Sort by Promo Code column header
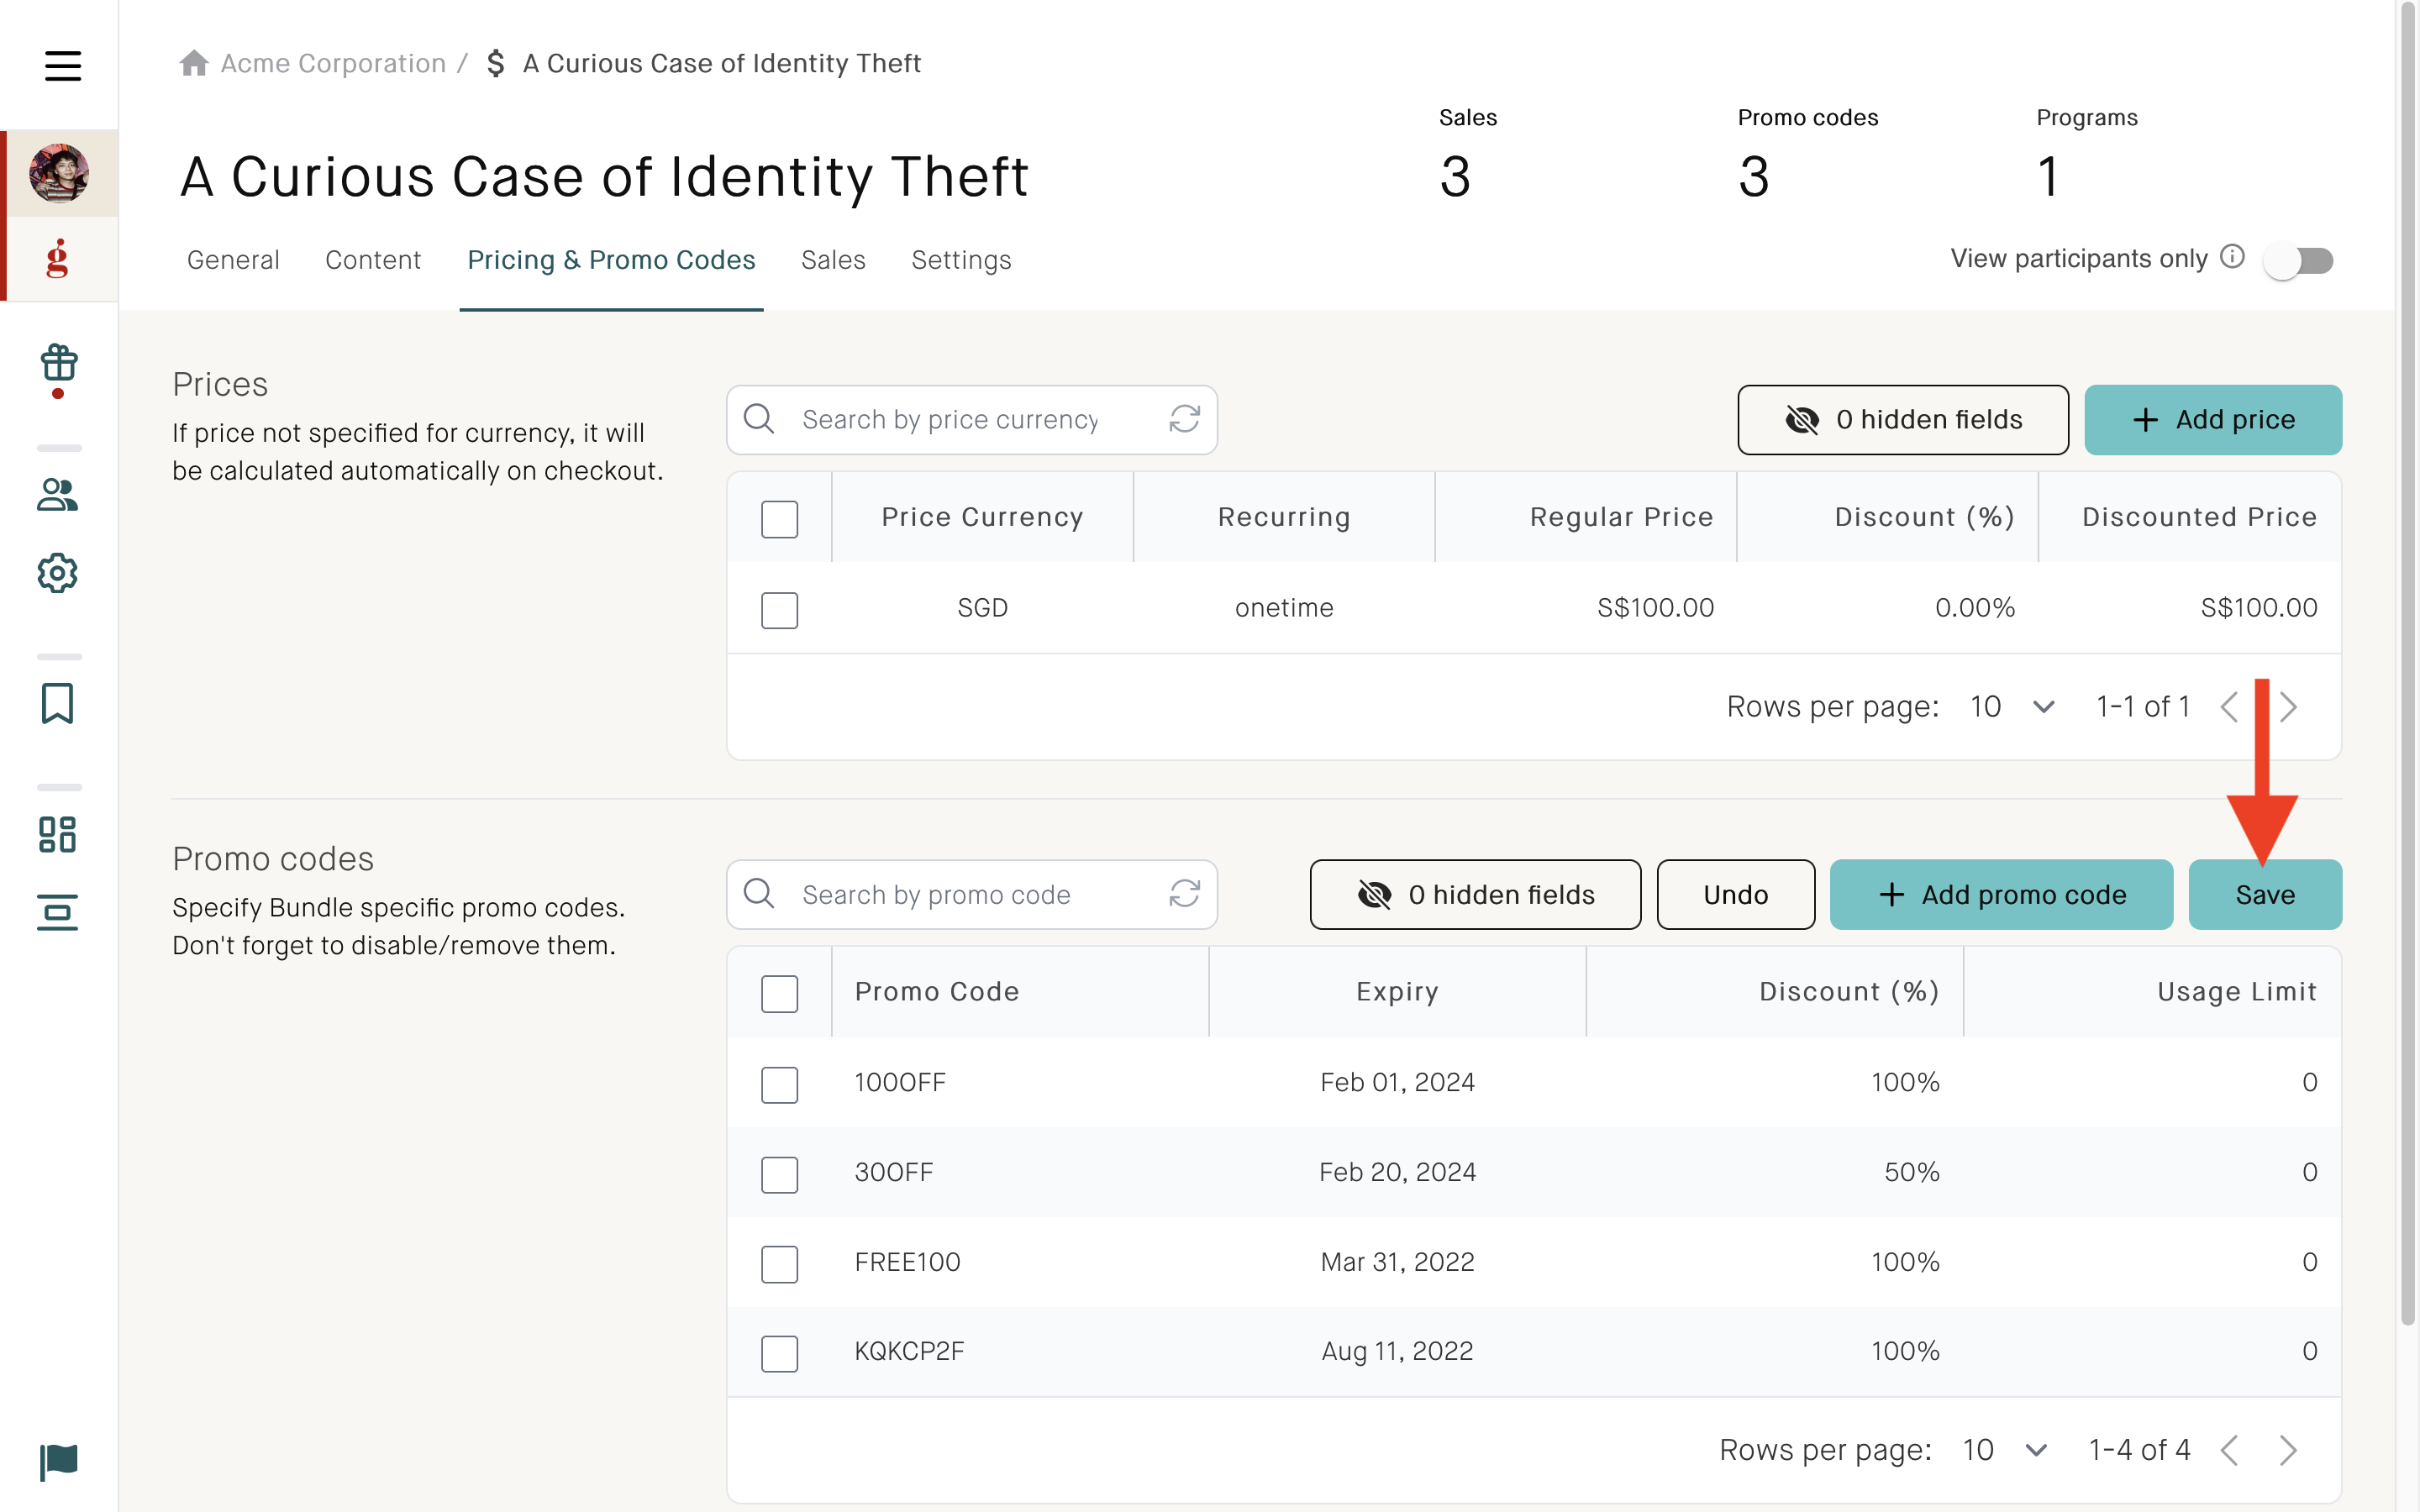This screenshot has width=2420, height=1512. coord(1020,992)
